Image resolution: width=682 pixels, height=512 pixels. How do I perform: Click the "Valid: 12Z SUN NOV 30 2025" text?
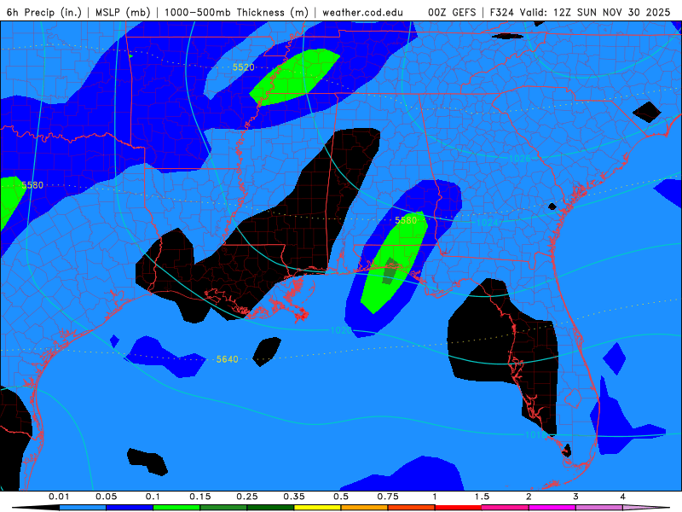[x=594, y=12]
